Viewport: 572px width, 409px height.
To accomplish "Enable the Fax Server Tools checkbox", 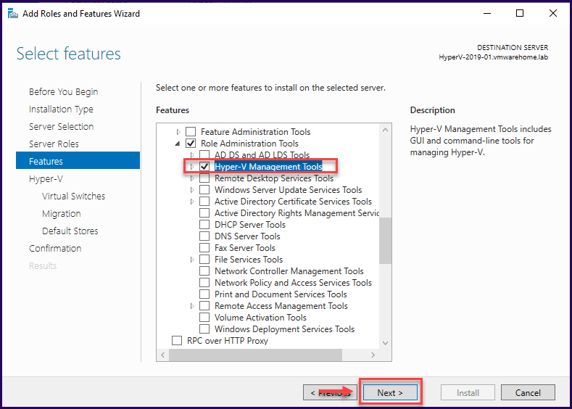I will point(204,248).
